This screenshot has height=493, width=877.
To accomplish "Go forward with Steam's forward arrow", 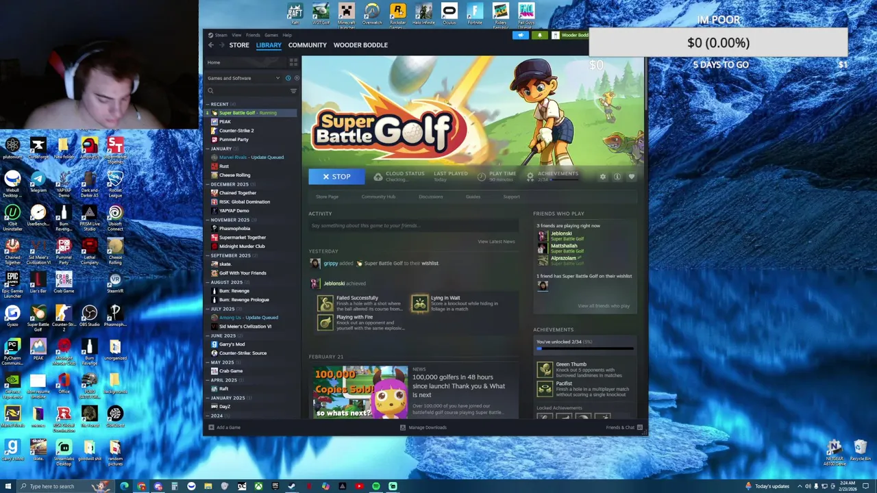I will (222, 45).
